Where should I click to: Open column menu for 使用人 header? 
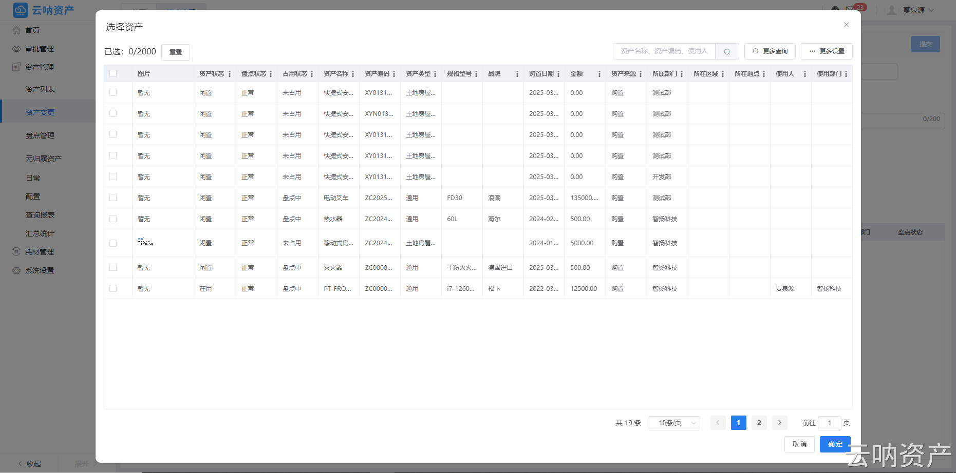(805, 74)
